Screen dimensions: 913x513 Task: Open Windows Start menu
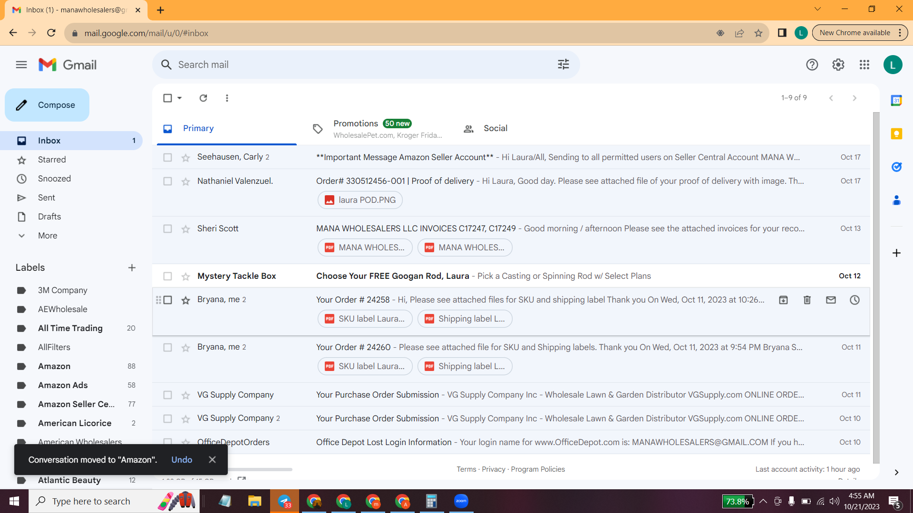tap(14, 501)
